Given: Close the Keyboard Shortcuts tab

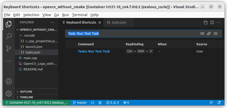Looking at the screenshot, I should tap(100, 23).
